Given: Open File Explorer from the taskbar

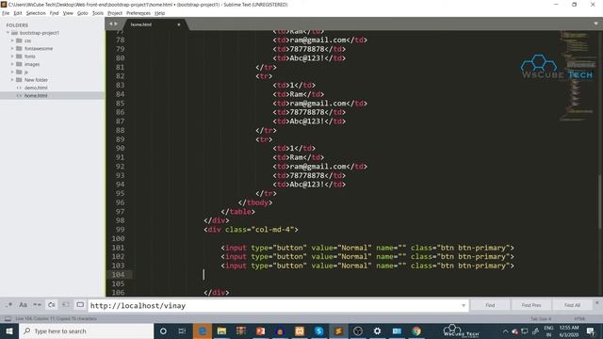Looking at the screenshot, I should point(221,331).
